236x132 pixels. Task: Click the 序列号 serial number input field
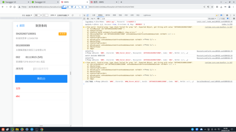[x=50, y=69]
